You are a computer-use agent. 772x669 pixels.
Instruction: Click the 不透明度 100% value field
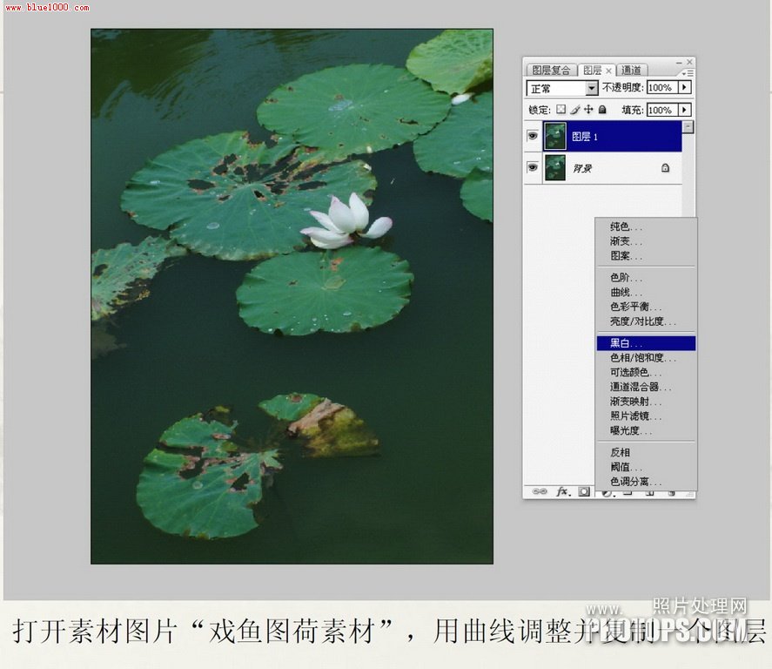point(662,87)
